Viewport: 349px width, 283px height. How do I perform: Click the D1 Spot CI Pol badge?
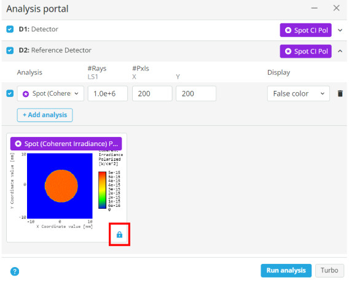305,30
